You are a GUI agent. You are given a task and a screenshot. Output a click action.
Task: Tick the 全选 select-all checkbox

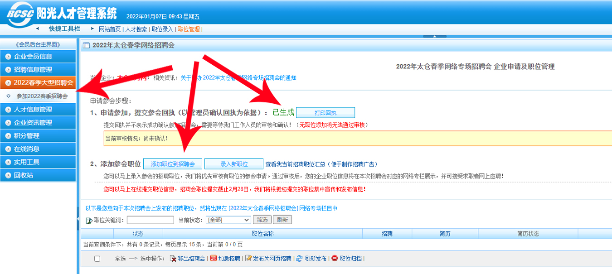[x=97, y=259]
